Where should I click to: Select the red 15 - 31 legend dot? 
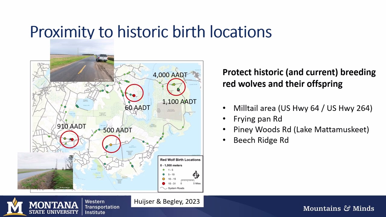tap(163, 184)
